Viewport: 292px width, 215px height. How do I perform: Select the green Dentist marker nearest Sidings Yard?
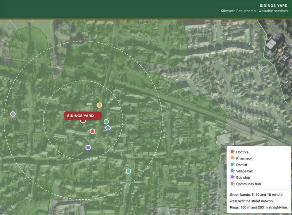tap(106, 122)
